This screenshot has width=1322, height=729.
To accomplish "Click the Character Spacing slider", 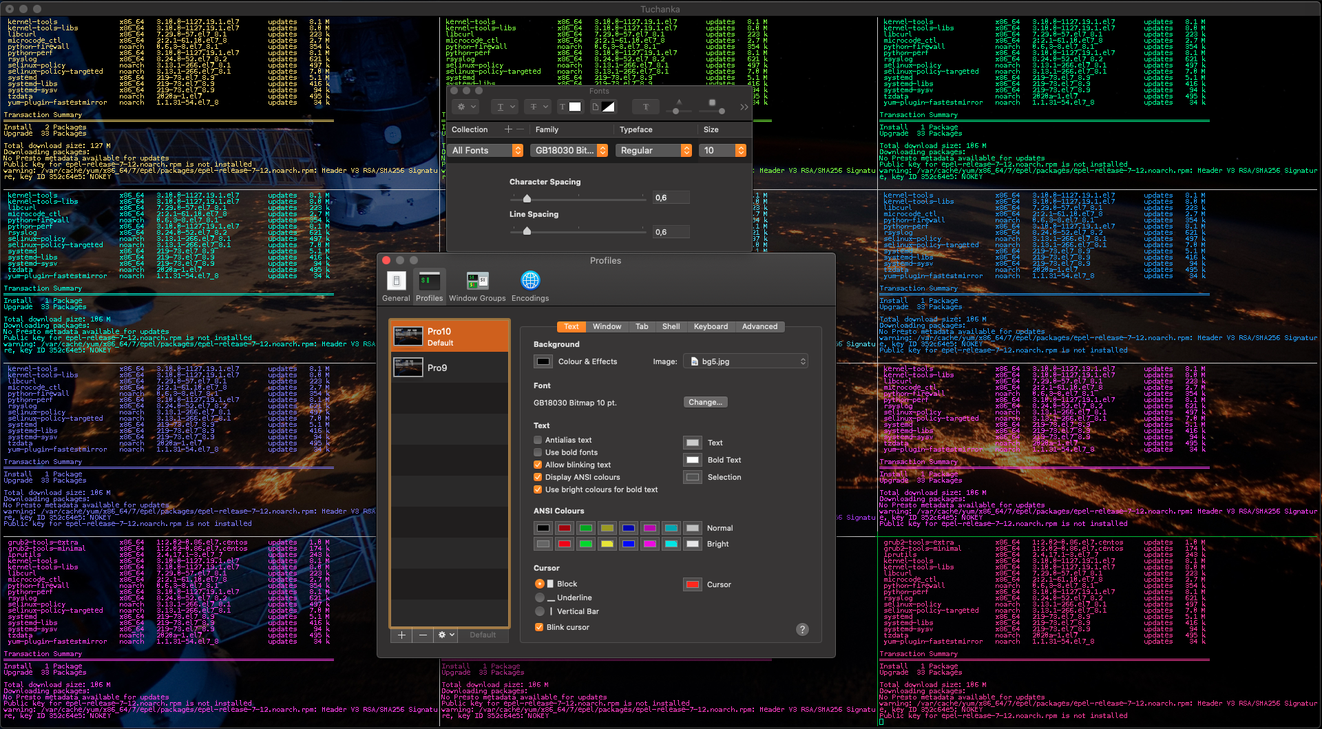I will (x=578, y=198).
